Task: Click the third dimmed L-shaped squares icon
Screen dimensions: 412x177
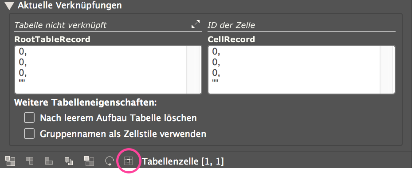Action: pyautogui.click(x=49, y=161)
